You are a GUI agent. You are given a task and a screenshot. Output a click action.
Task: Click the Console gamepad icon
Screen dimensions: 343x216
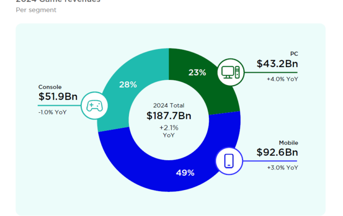[93, 105]
